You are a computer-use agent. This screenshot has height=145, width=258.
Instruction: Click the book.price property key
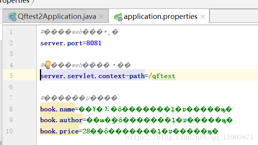click(59, 131)
